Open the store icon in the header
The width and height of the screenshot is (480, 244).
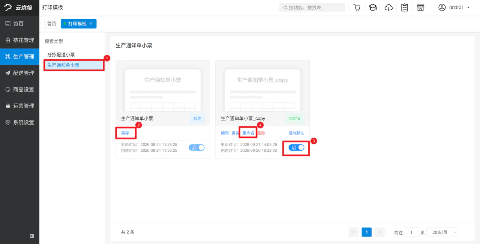point(420,8)
